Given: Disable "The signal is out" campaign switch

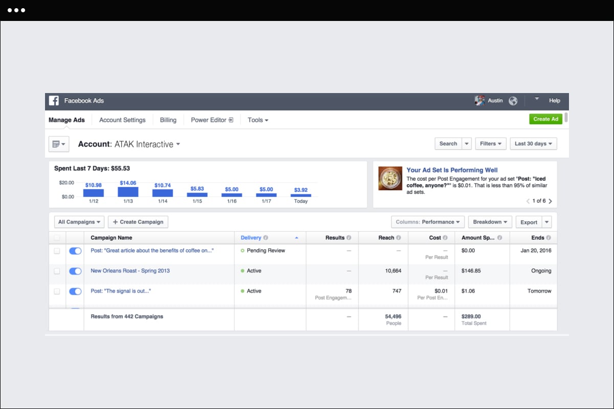Looking at the screenshot, I should [75, 291].
